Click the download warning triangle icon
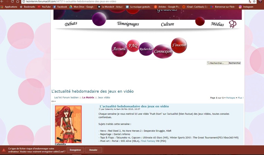Image resolution: width=264 pixels, height=155 pixels. pos(4,150)
